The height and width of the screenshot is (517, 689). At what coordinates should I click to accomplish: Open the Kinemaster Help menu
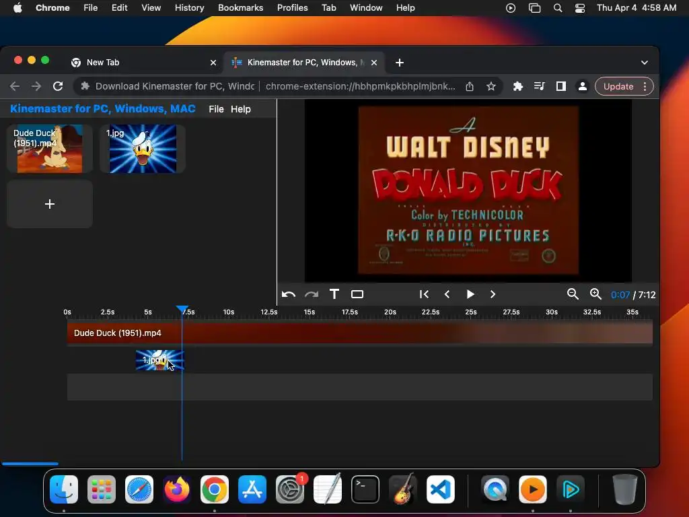pos(241,109)
